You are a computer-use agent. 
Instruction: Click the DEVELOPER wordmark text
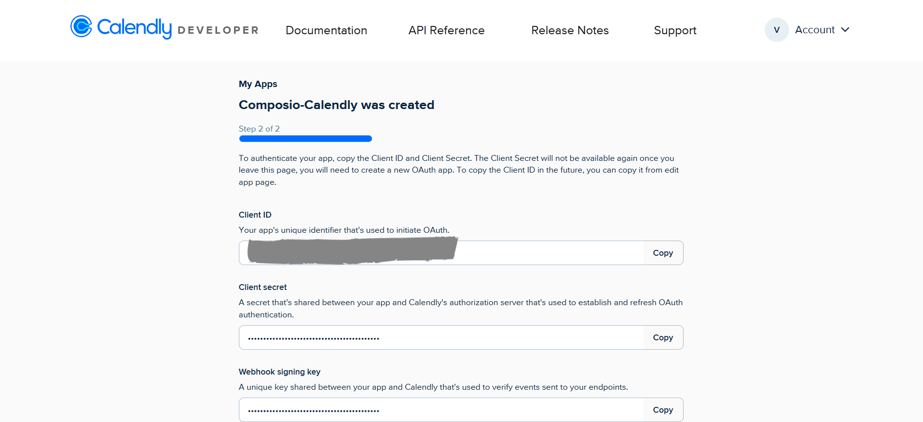coord(218,30)
